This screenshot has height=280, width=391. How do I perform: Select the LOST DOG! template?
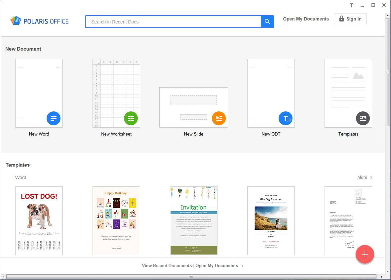tap(39, 221)
